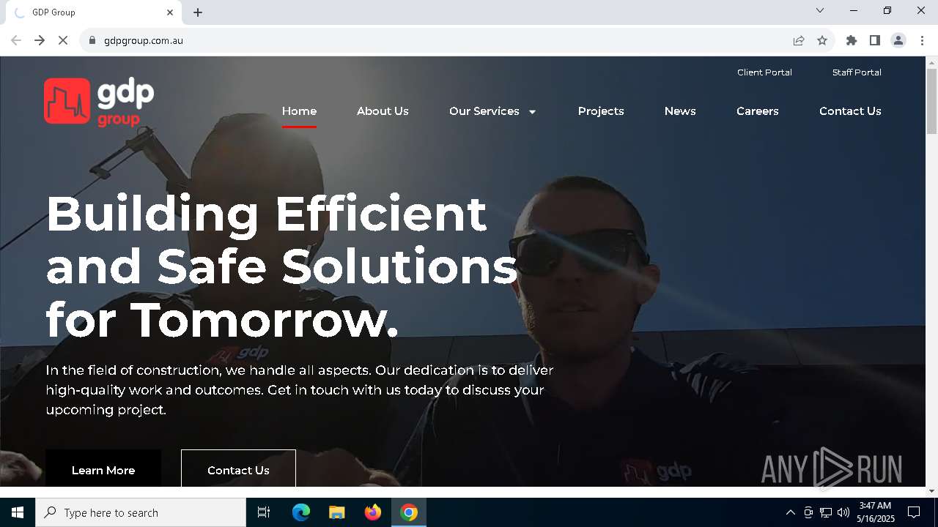Viewport: 938px width, 527px height.
Task: Click the hero Contact Us button
Action: point(238,468)
